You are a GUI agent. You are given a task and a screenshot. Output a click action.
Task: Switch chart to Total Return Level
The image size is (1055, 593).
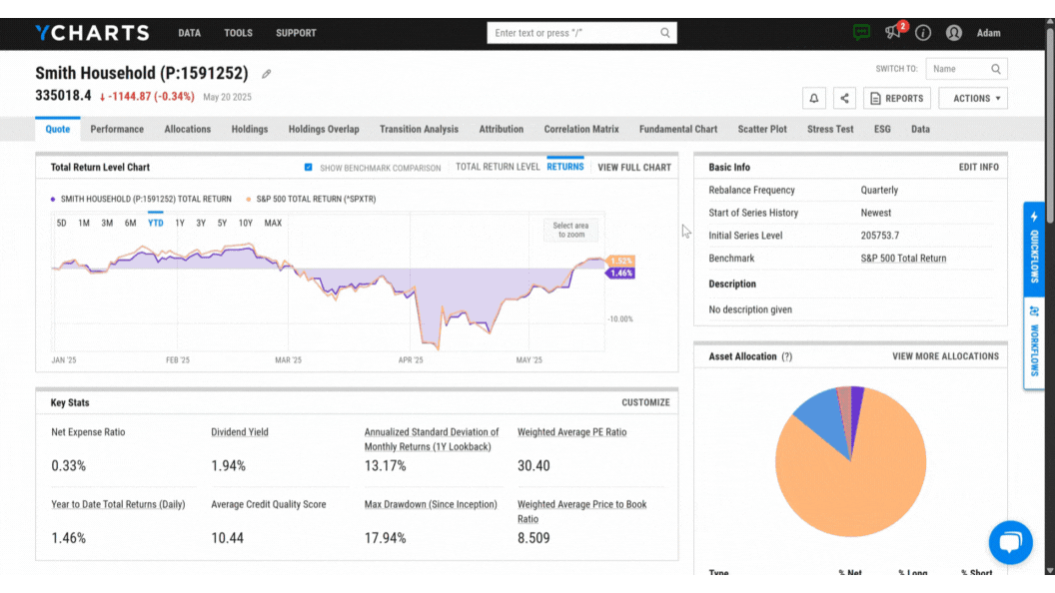pos(498,167)
